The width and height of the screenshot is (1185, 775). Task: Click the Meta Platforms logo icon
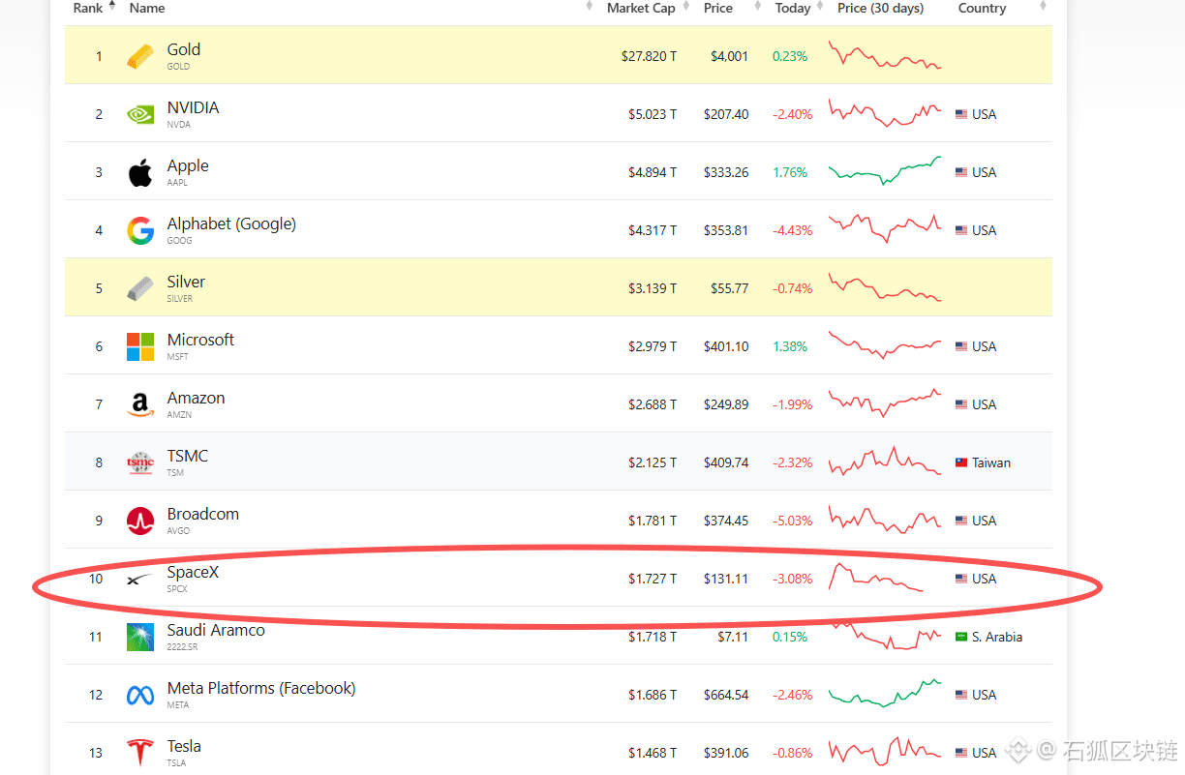(x=140, y=695)
